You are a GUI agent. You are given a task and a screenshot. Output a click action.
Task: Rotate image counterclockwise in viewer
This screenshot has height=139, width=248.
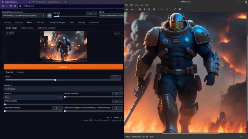[162, 9]
